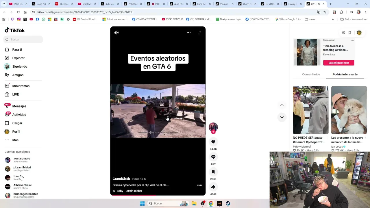Open Chrome three-dot menu
The height and width of the screenshot is (208, 370).
(x=365, y=12)
